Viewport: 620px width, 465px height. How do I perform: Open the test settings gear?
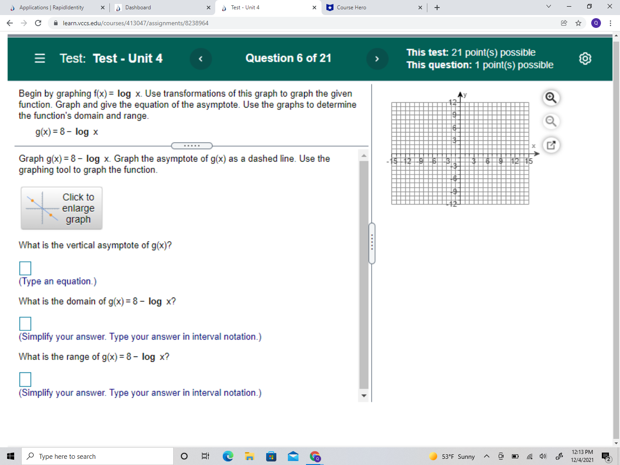coord(585,58)
